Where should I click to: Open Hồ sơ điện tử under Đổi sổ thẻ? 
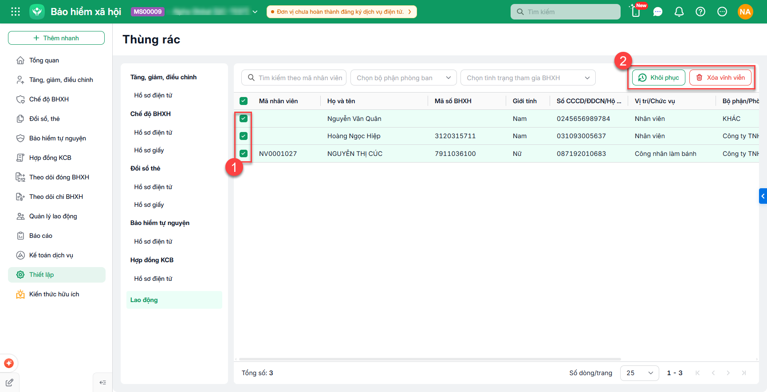point(153,187)
